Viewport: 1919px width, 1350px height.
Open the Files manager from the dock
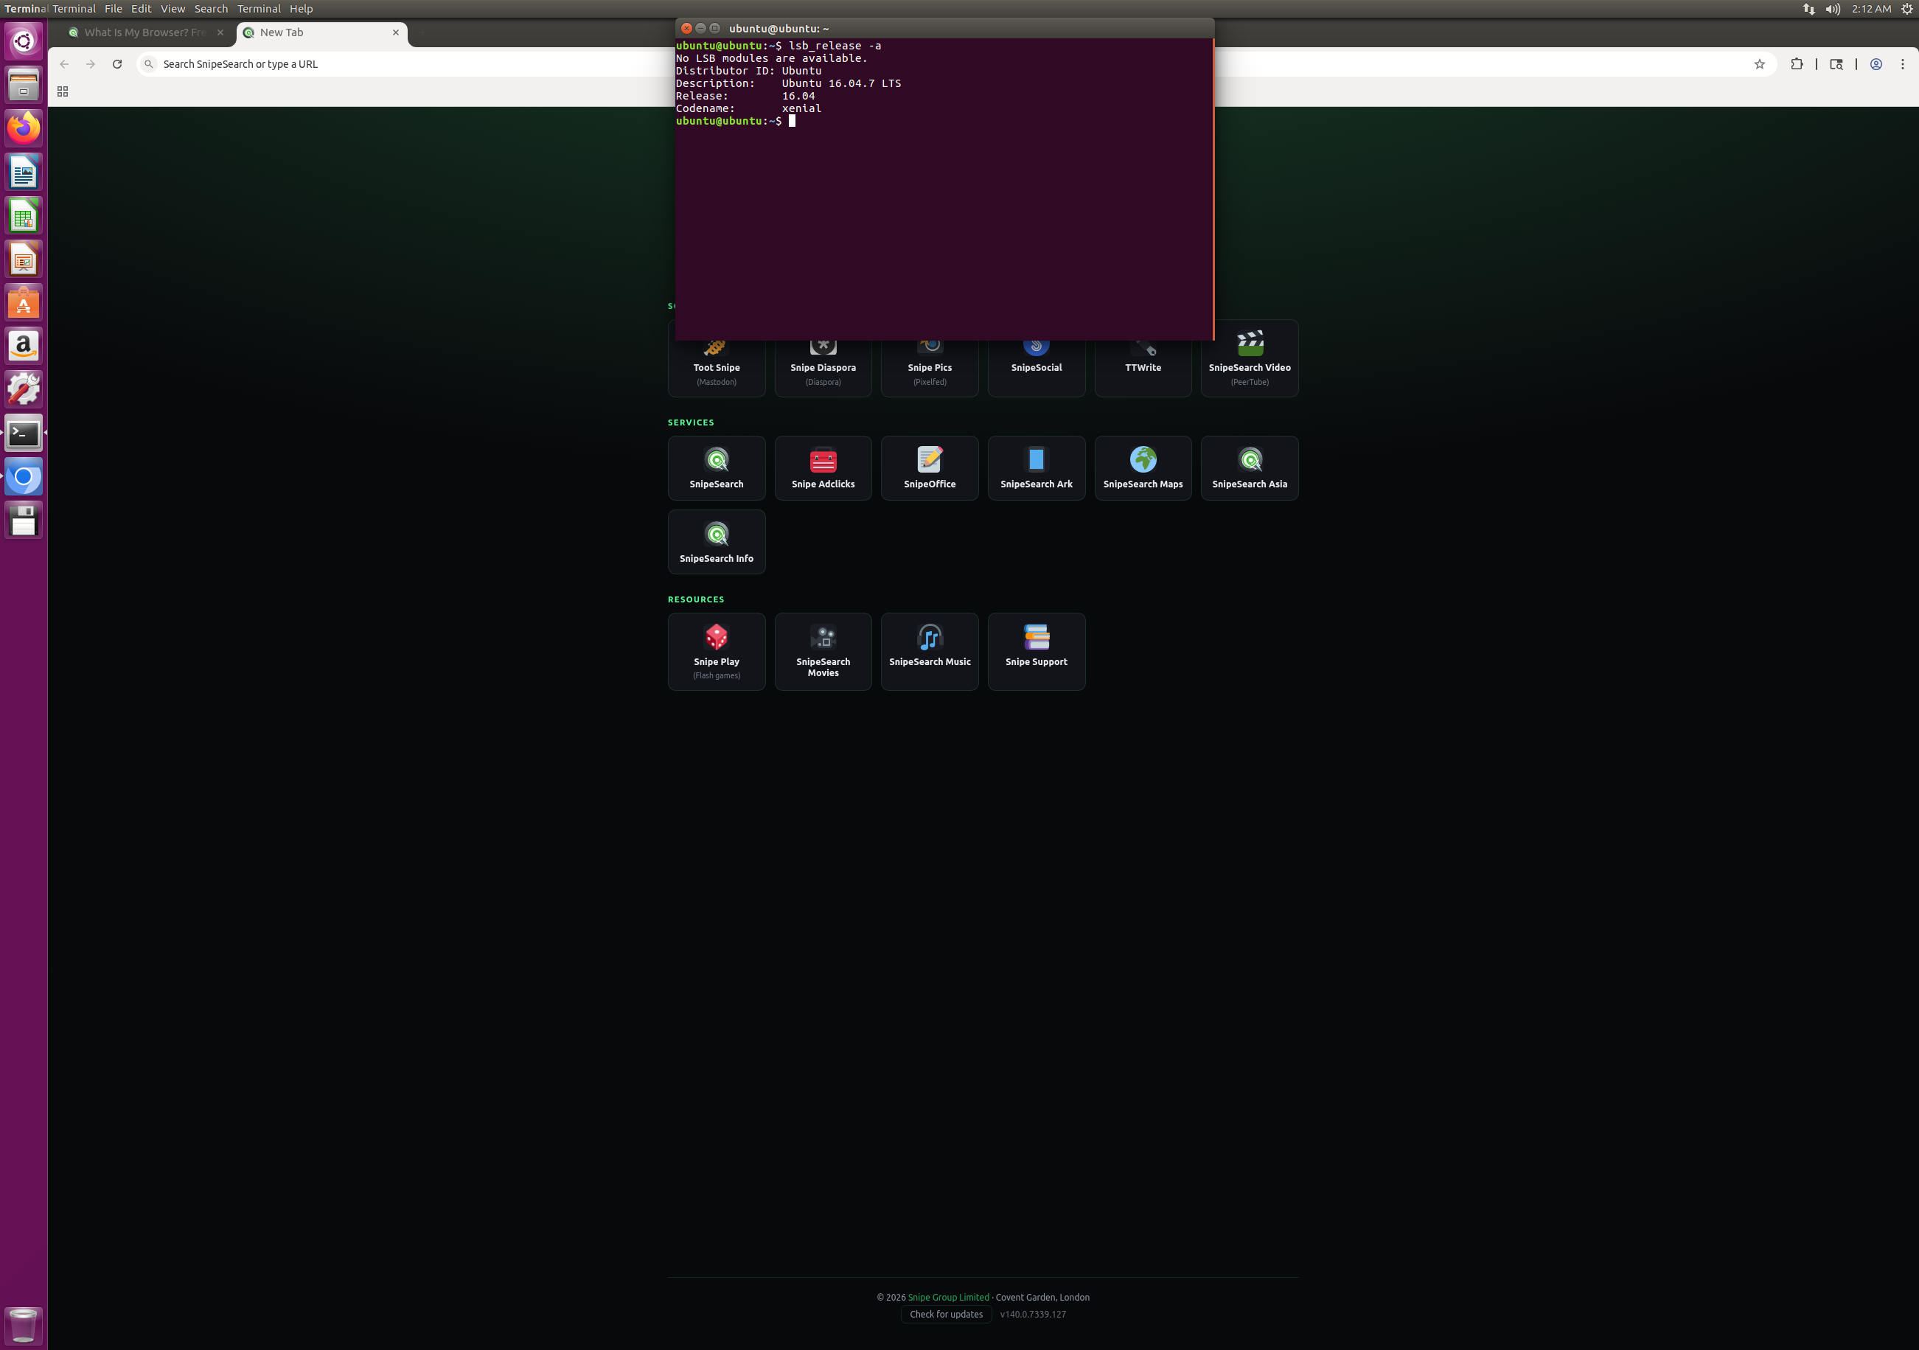[24, 85]
